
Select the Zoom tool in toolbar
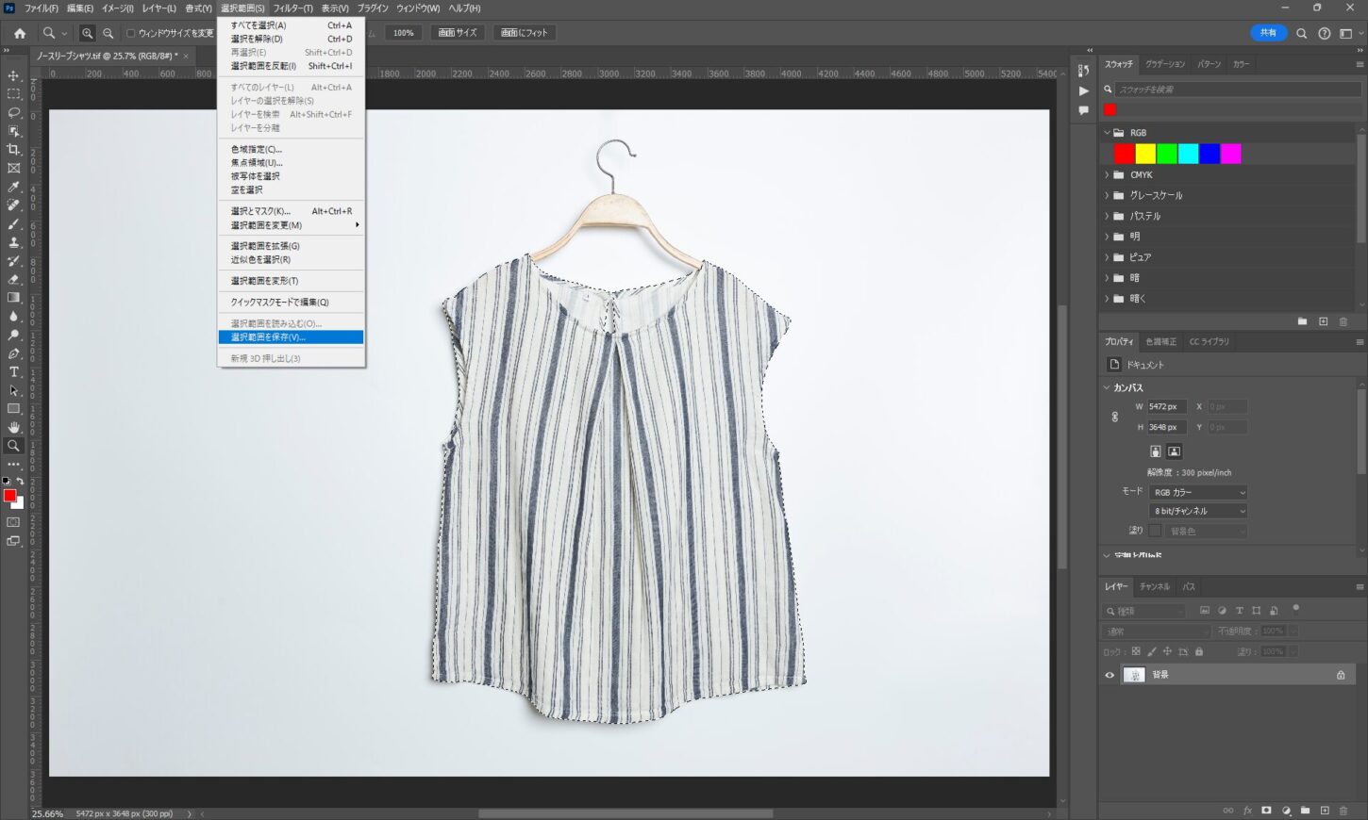13,446
